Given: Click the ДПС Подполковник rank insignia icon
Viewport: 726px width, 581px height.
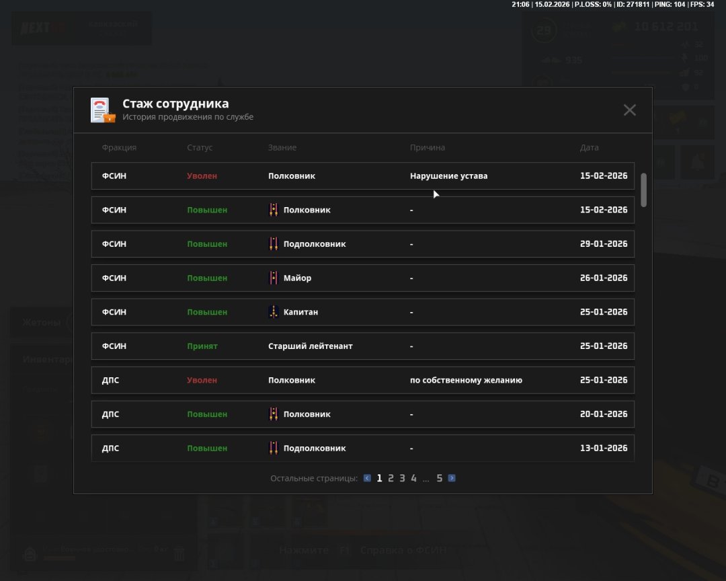Looking at the screenshot, I should [x=274, y=448].
